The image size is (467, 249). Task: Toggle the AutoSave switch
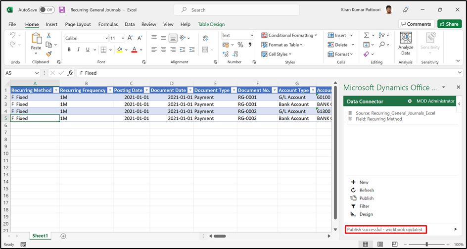(x=47, y=10)
